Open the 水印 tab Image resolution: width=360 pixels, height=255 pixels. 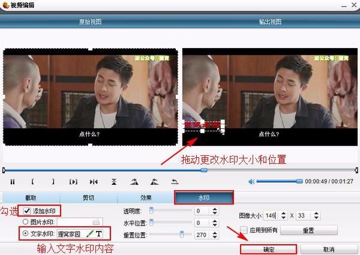click(204, 197)
